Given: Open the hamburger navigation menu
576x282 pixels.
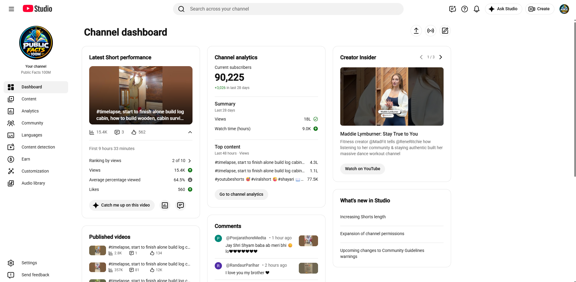Looking at the screenshot, I should pyautogui.click(x=11, y=9).
